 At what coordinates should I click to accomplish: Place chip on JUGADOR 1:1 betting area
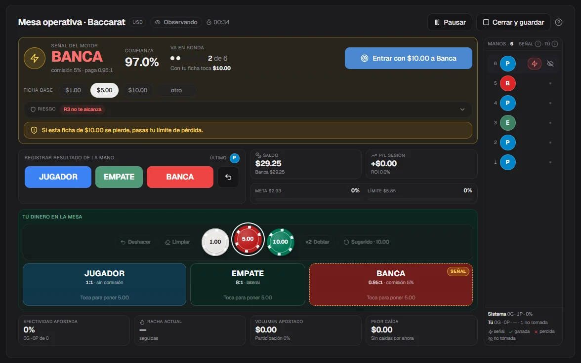[105, 285]
